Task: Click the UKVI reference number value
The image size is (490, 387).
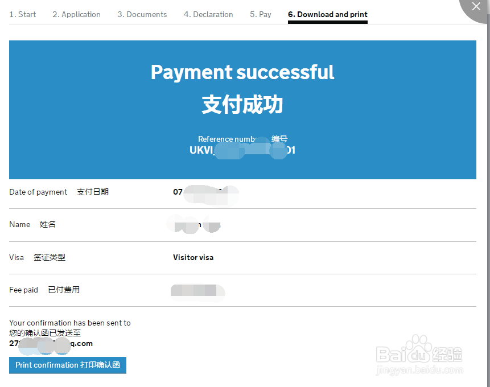Action: [x=242, y=150]
